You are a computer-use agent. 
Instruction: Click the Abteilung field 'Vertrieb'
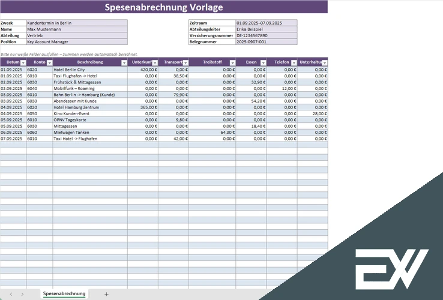point(77,35)
